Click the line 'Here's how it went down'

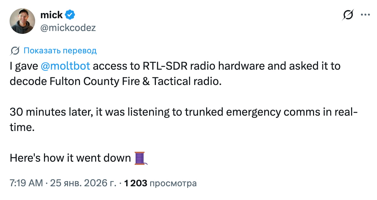(70, 158)
